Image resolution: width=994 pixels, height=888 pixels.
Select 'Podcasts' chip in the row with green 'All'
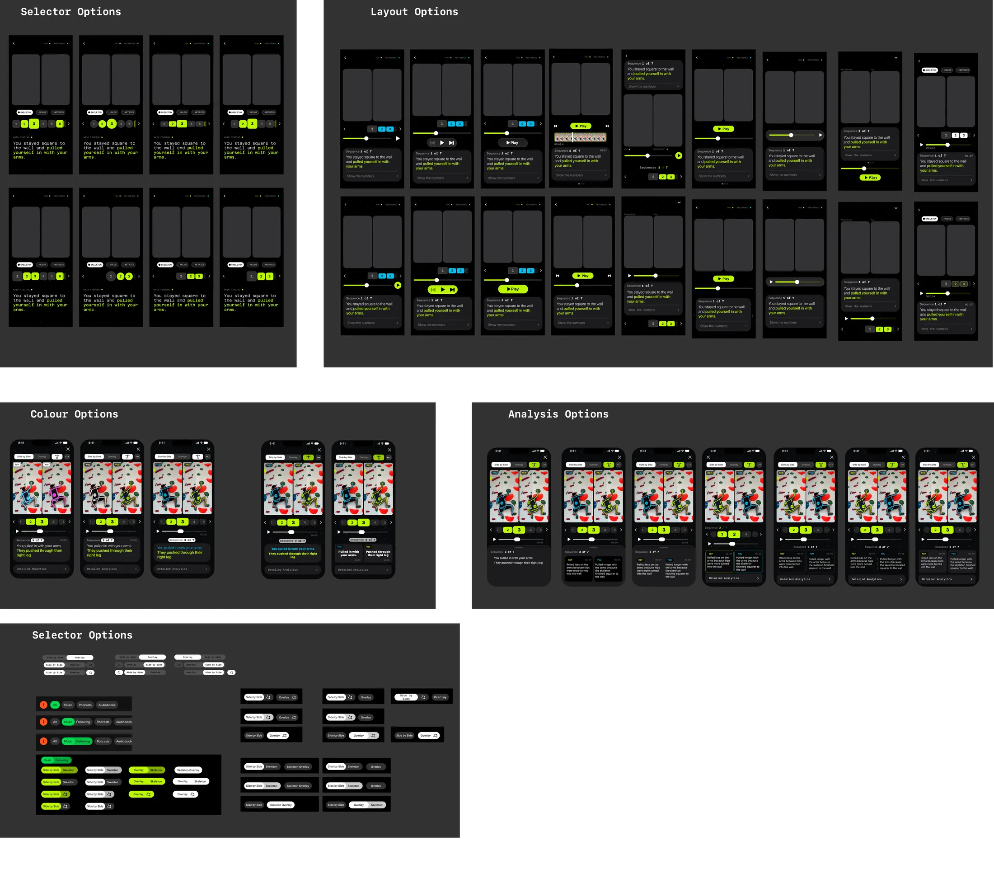[85, 705]
